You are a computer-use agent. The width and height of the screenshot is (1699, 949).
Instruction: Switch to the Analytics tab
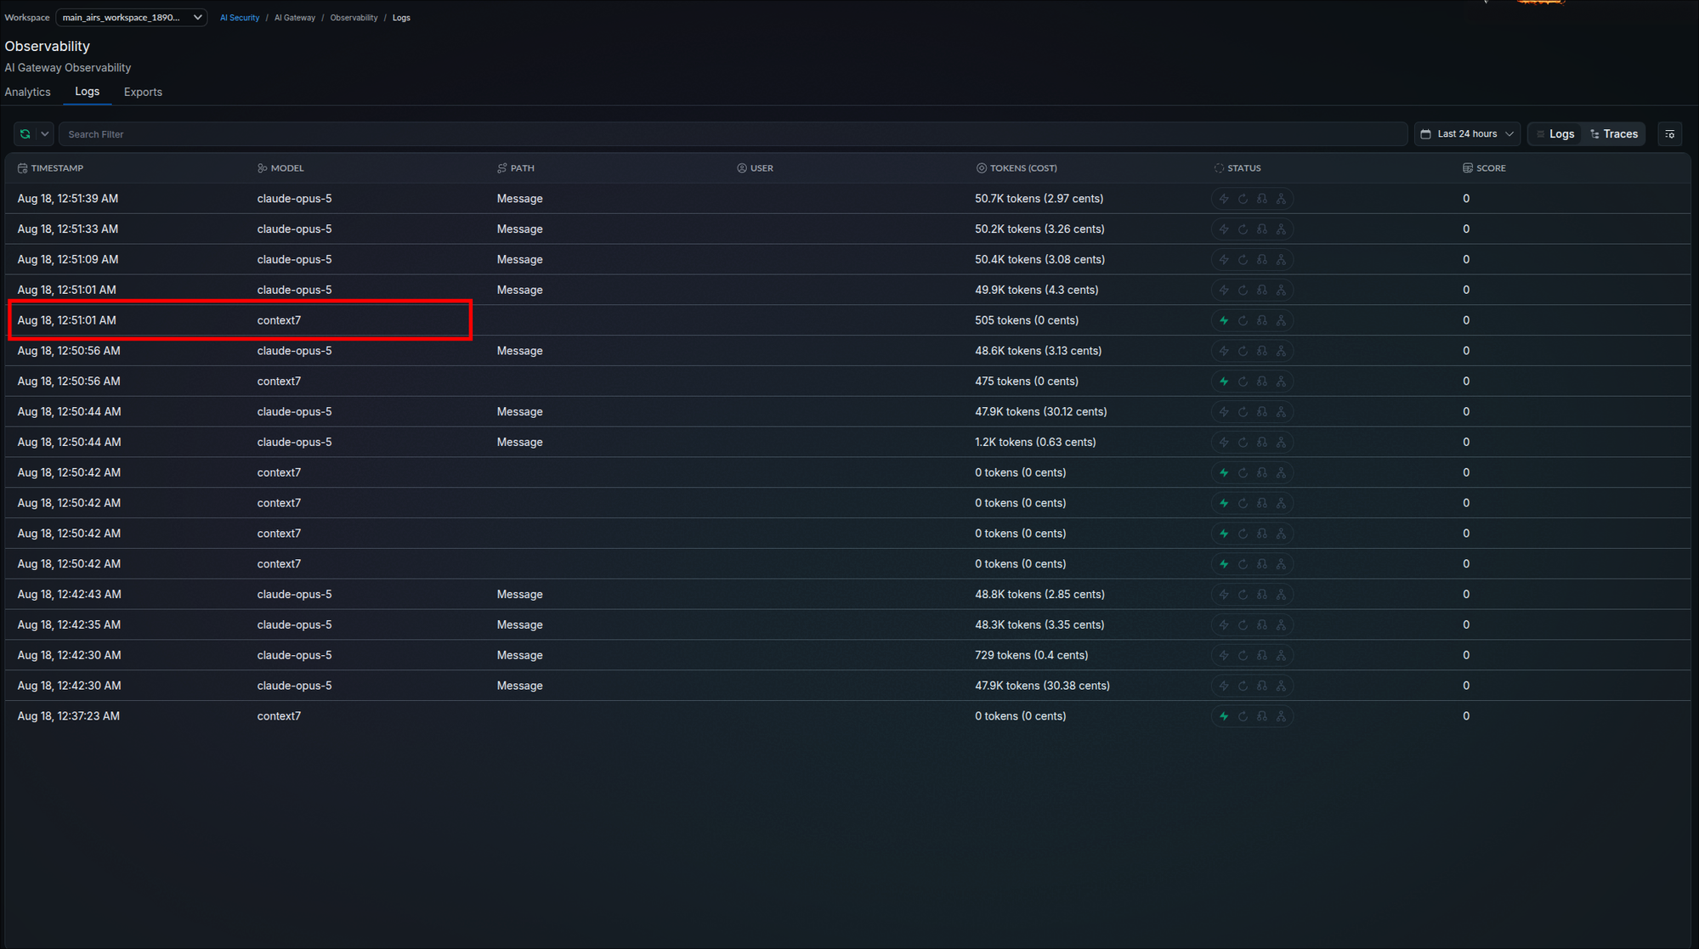point(27,92)
